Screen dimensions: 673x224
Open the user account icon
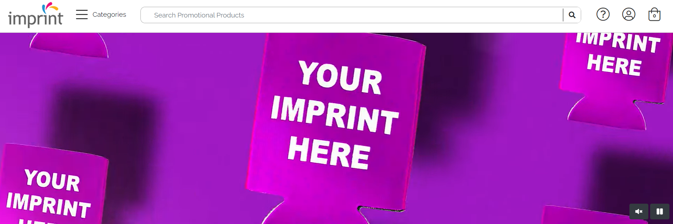(629, 14)
